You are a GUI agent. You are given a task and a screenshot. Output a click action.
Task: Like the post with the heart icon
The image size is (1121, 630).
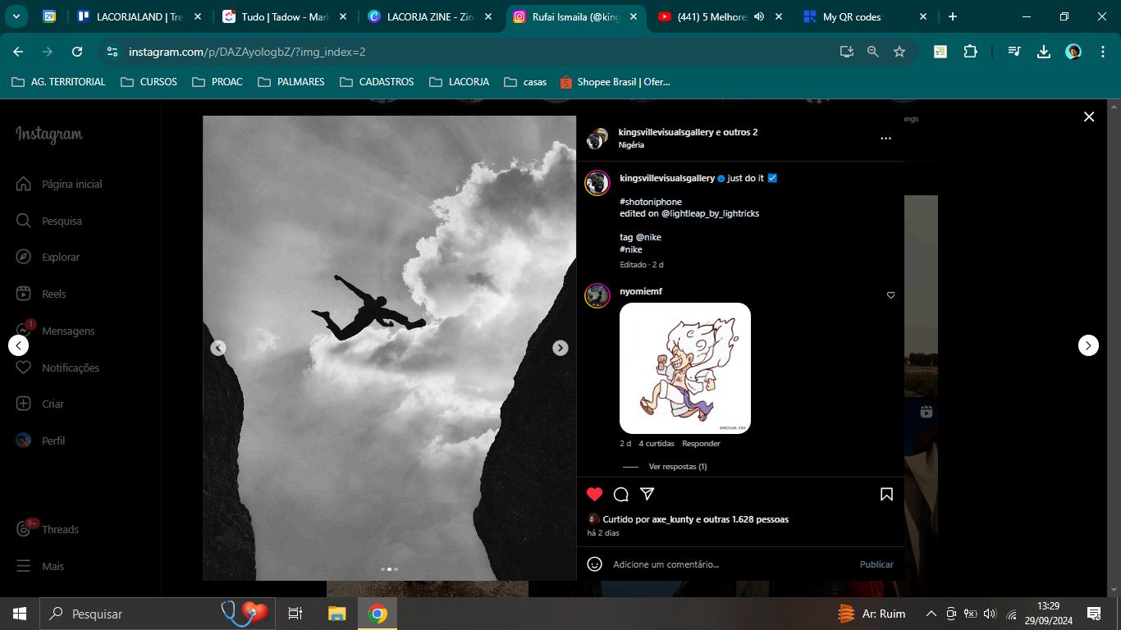coord(595,494)
